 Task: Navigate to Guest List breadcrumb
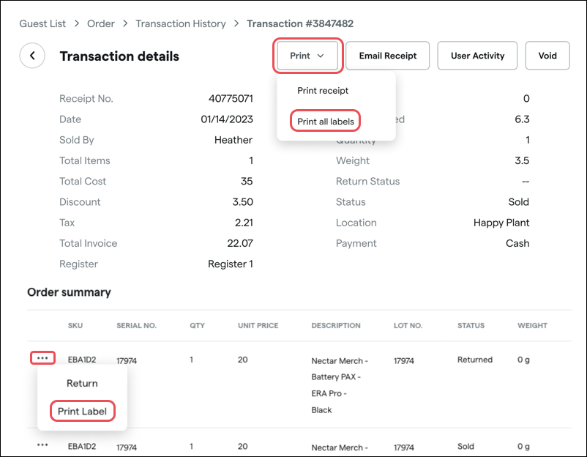pyautogui.click(x=42, y=23)
